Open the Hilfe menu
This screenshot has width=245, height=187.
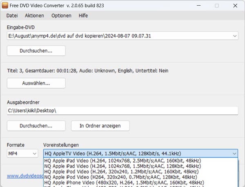pos(83,16)
